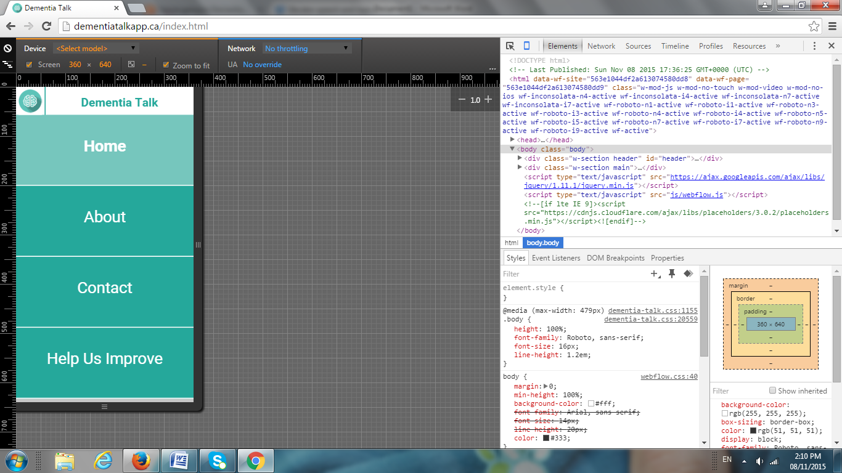Open Skype from the taskbar
This screenshot has width=842, height=473.
click(217, 461)
